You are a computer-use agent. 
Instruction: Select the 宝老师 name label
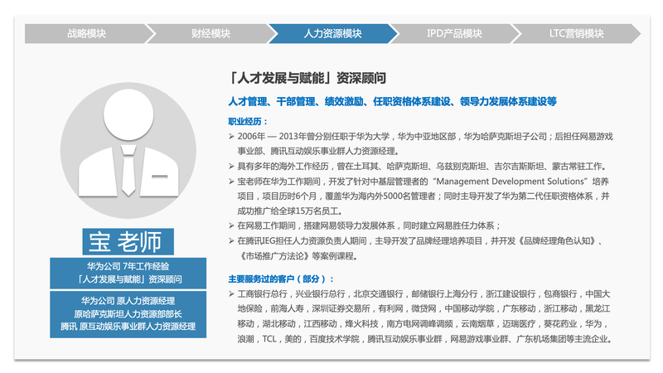(127, 242)
